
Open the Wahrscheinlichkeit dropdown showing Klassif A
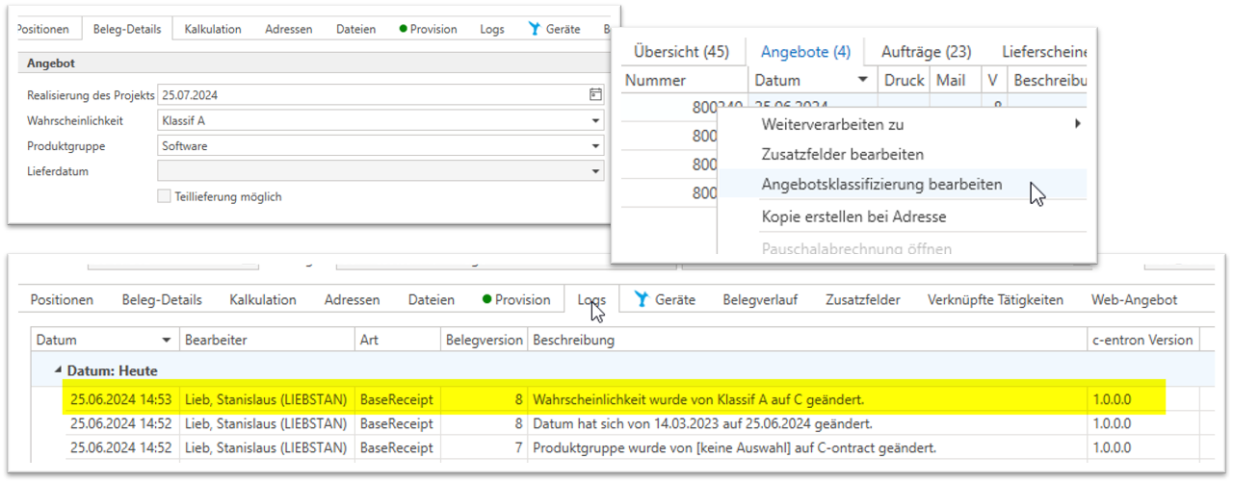point(595,120)
